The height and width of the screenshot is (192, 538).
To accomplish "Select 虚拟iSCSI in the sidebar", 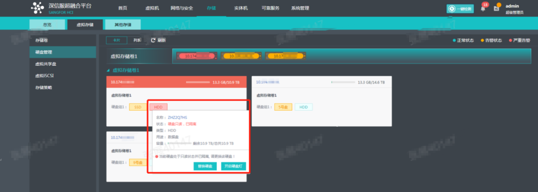I will 63,76.
